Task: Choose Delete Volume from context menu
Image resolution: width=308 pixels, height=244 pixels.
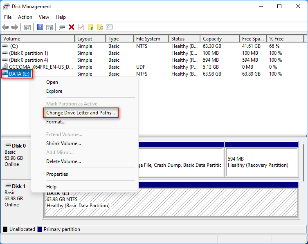Action: tap(63, 161)
